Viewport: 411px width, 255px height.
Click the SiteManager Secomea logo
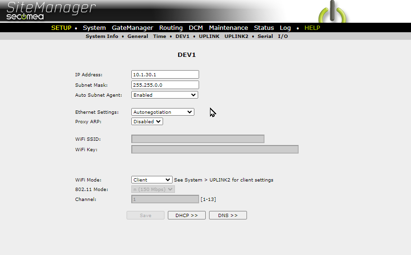pyautogui.click(x=51, y=10)
